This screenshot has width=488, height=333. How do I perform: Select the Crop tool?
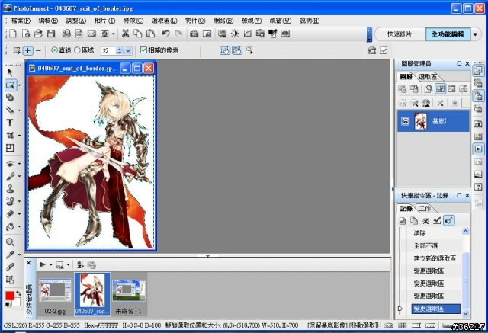click(10, 135)
